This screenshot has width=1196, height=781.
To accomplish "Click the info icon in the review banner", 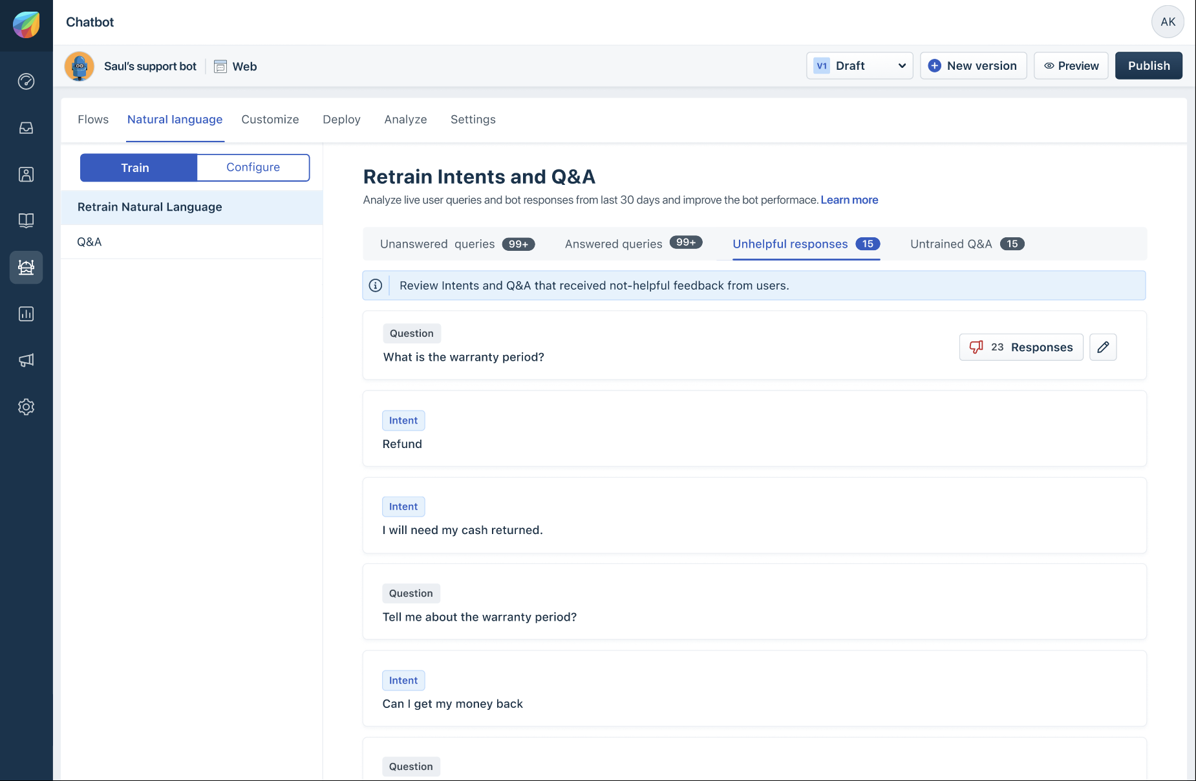I will click(376, 285).
